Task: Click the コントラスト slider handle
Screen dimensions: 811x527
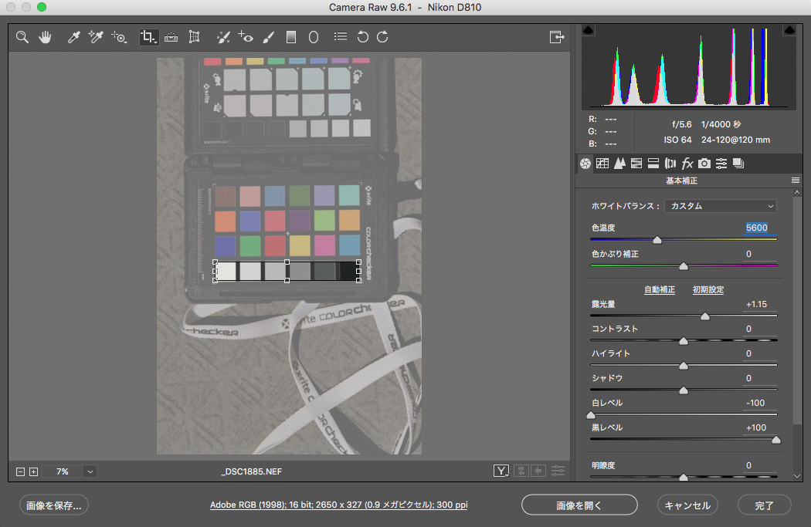Action: pos(684,341)
